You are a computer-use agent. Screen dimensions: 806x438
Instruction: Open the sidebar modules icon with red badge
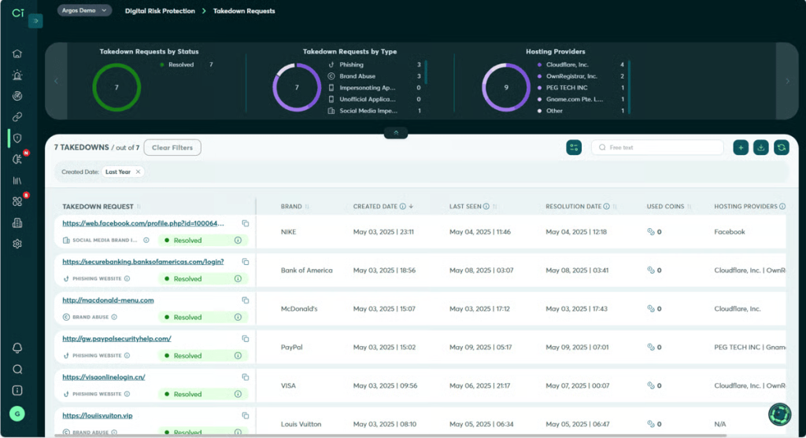(17, 201)
